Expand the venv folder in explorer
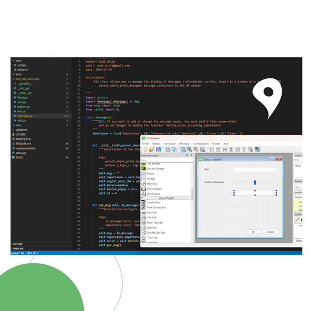The width and height of the screenshot is (311, 311). (14, 125)
